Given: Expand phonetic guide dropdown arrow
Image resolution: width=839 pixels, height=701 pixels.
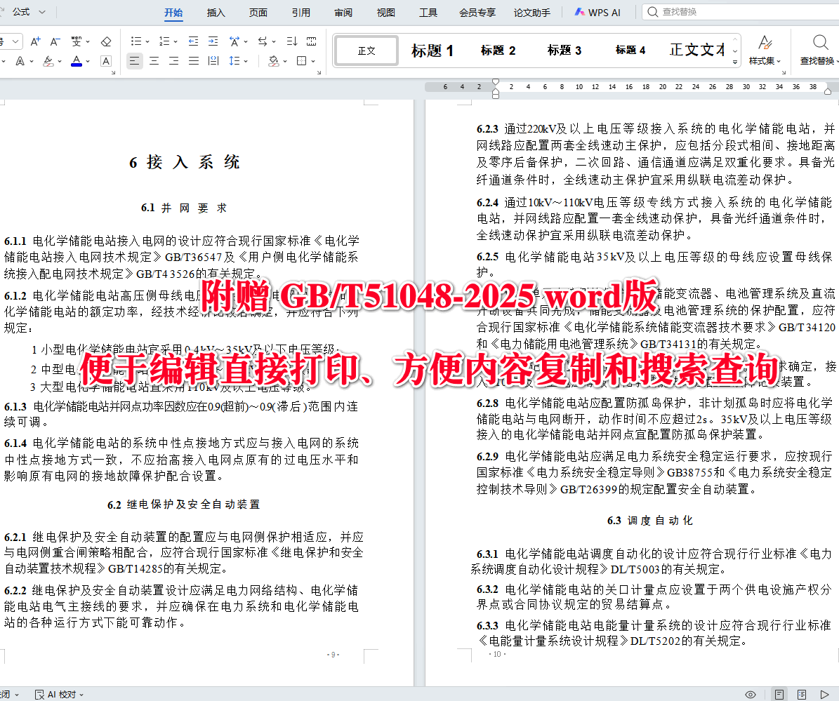Looking at the screenshot, I should [x=88, y=41].
